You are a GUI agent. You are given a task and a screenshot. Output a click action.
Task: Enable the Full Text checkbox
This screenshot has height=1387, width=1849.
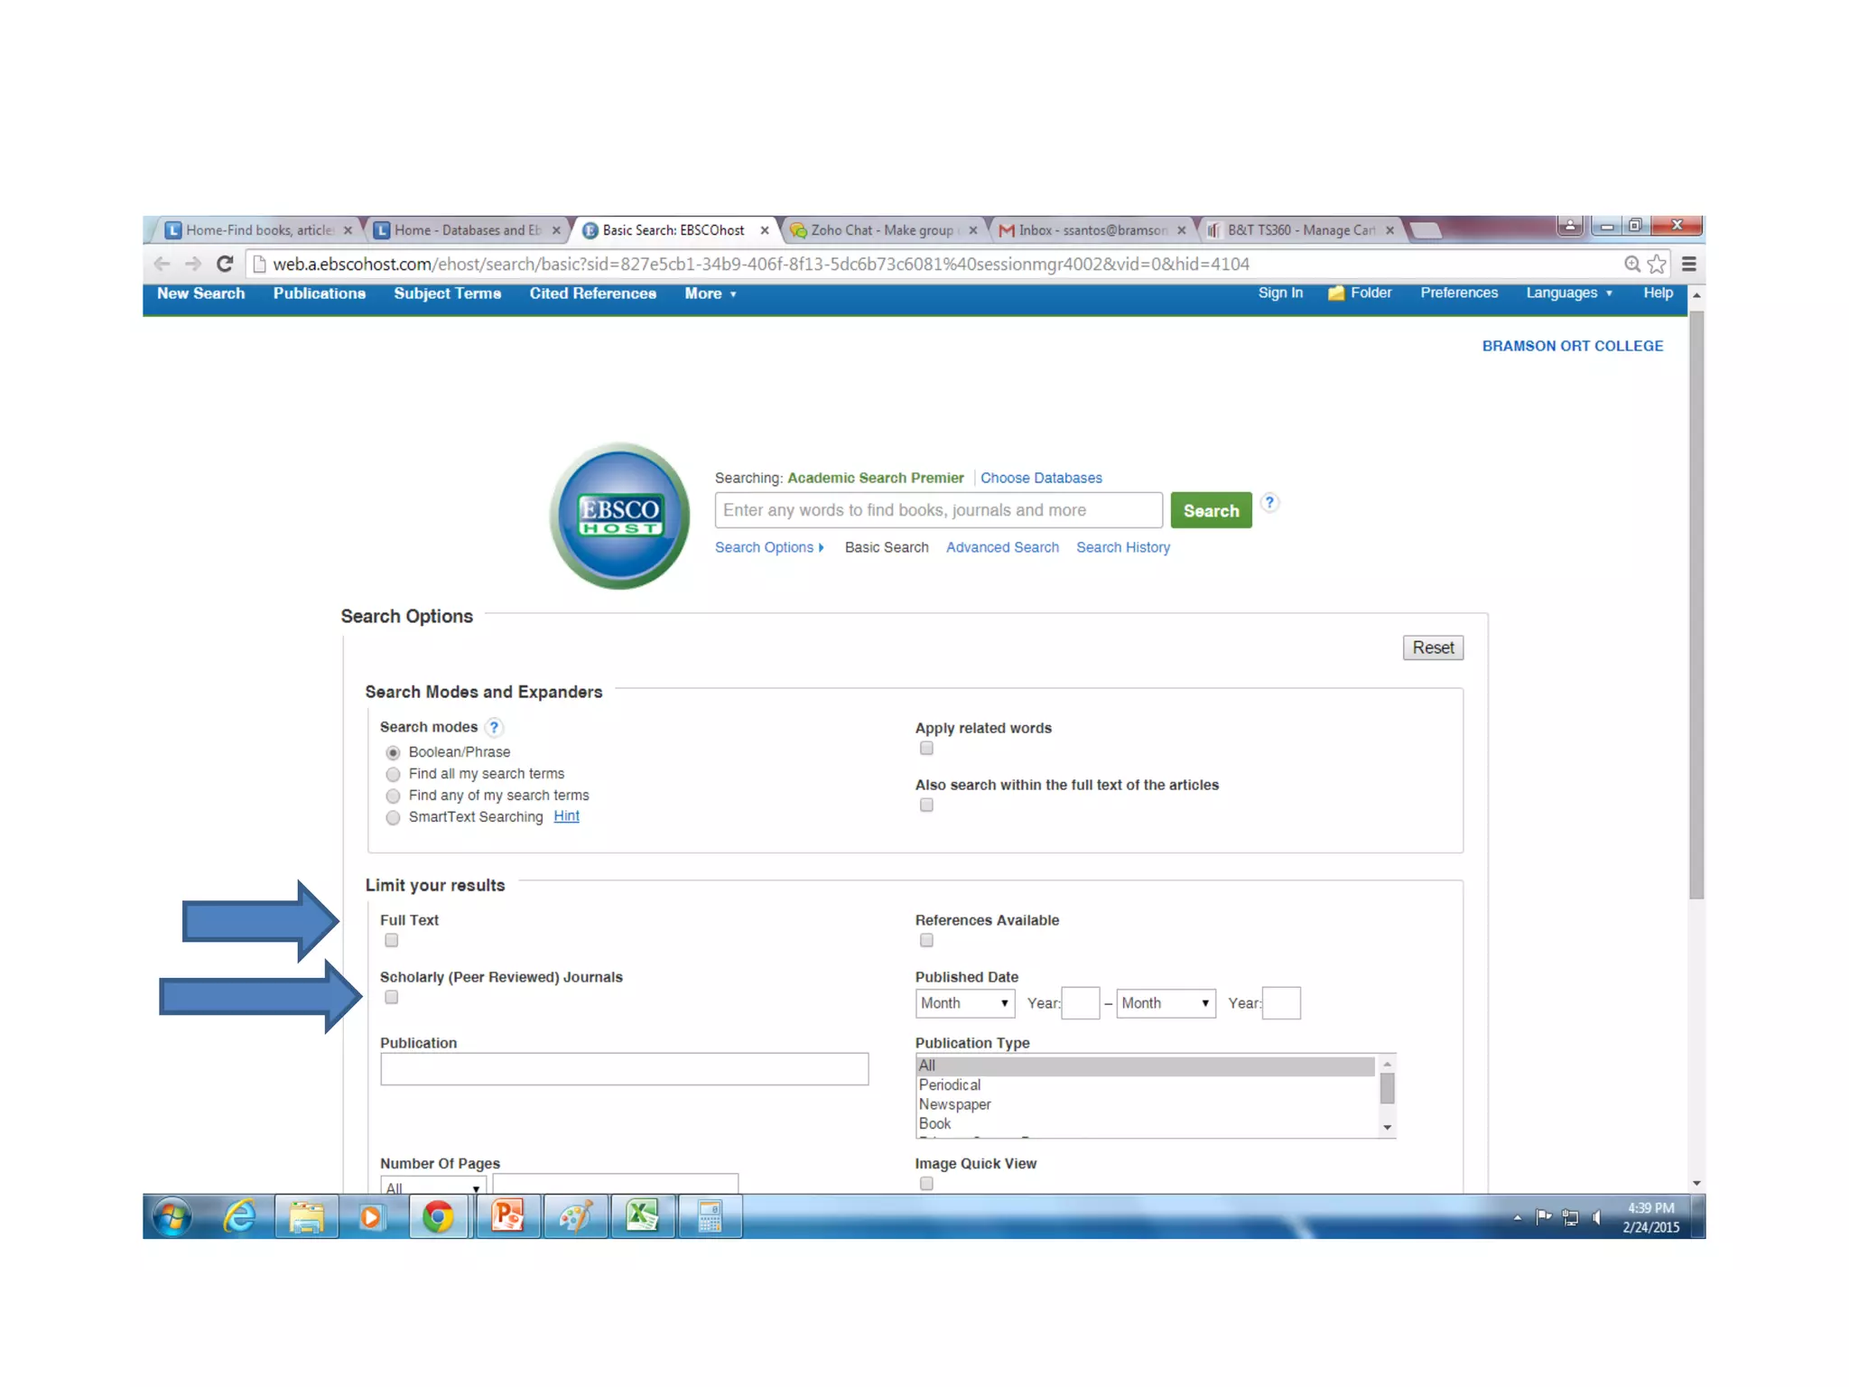(391, 941)
